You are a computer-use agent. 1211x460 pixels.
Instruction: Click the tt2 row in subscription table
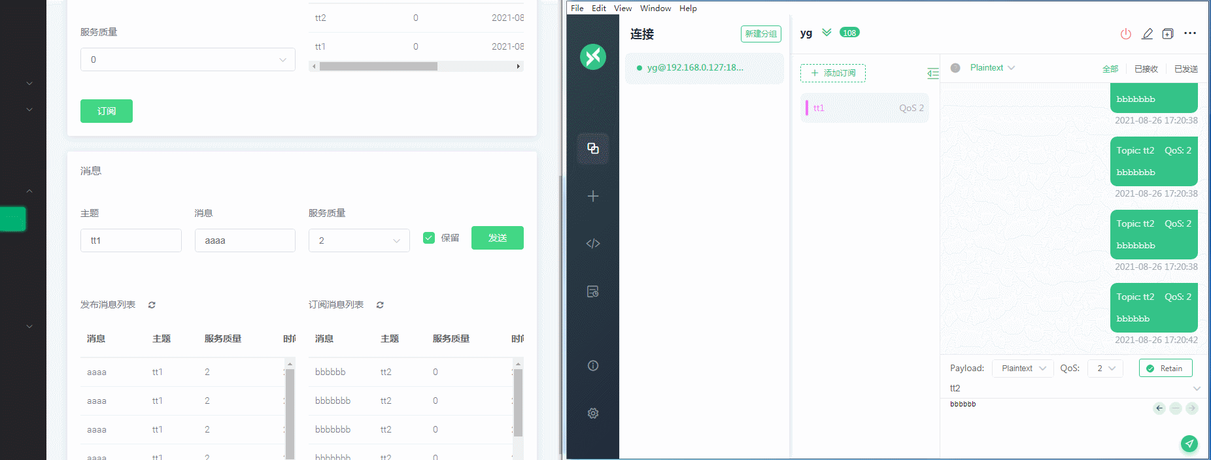[416, 18]
